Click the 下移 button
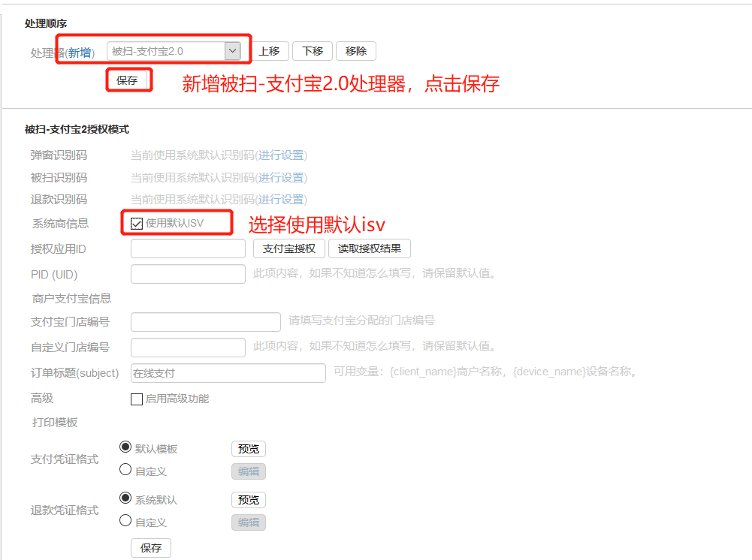Viewport: 752px width, 560px height. click(x=313, y=51)
